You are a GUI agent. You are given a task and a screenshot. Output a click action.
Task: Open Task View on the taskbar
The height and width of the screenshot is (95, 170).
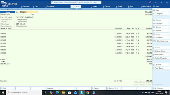tap(45, 93)
